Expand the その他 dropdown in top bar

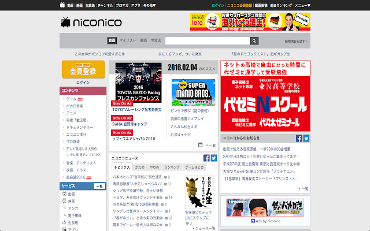coord(149,5)
